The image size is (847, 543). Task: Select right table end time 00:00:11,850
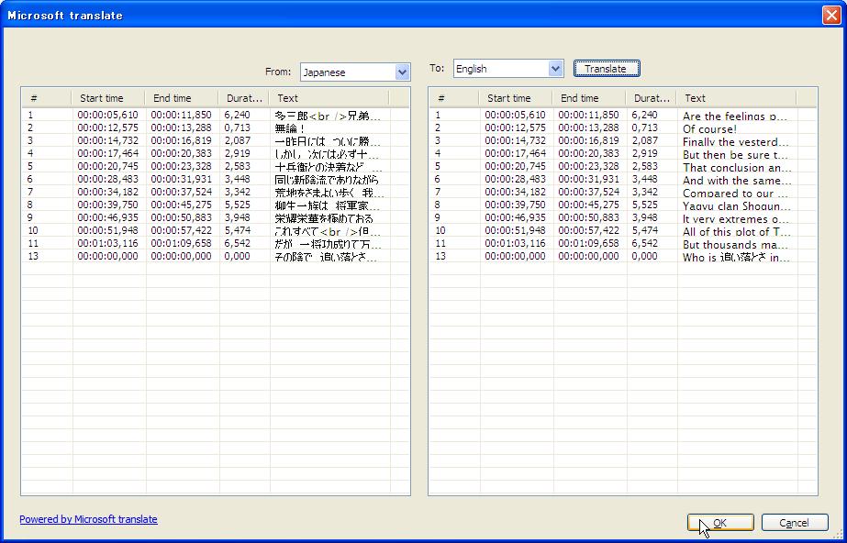[x=588, y=116]
